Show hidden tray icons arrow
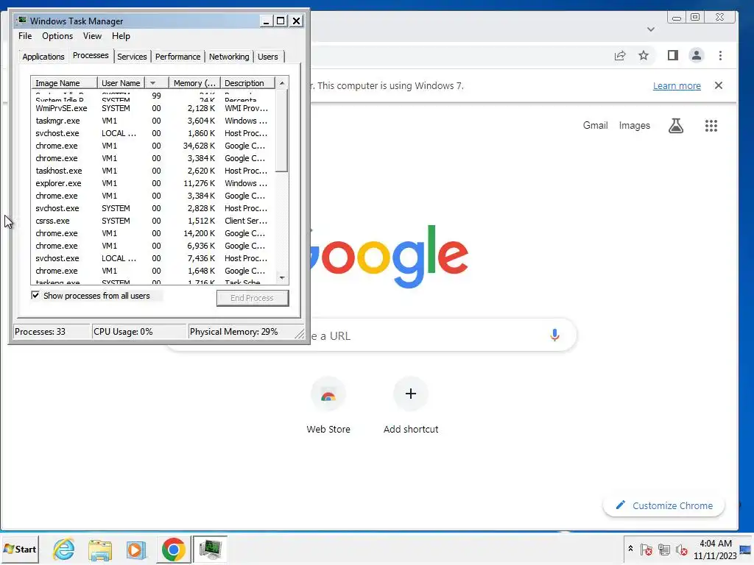The height and width of the screenshot is (565, 754). [630, 548]
